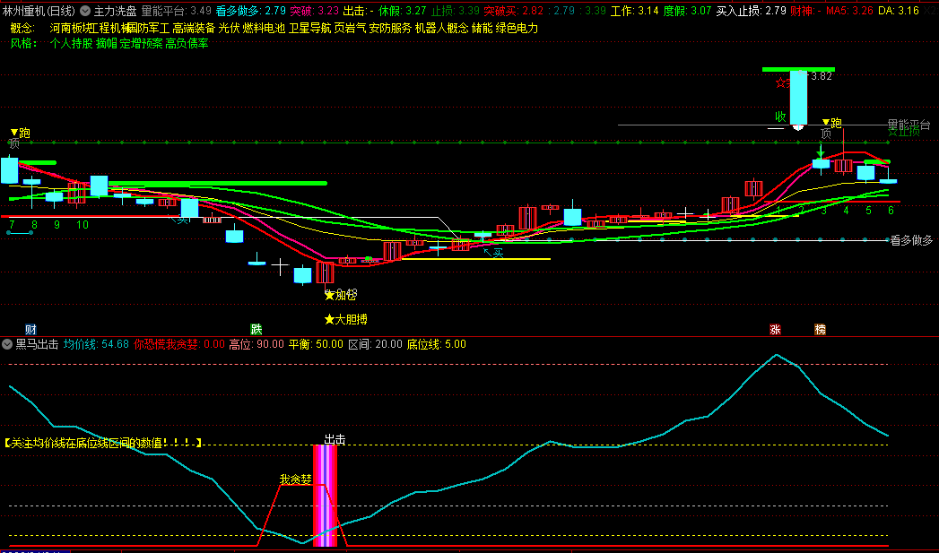Click the 看多做多 line label at right
The image size is (939, 553).
(911, 240)
